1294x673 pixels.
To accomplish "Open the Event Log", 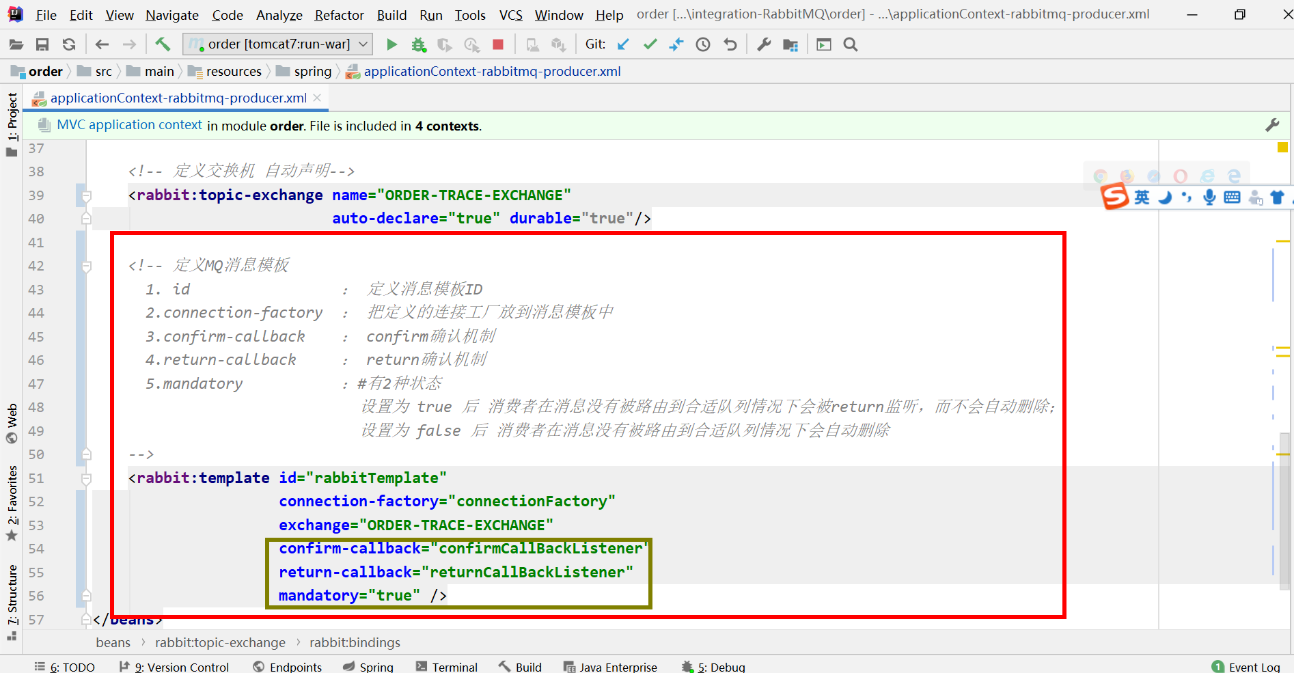I will [x=1246, y=667].
